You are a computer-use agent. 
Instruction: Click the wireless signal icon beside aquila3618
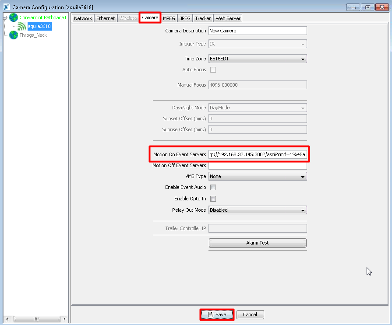(22, 26)
